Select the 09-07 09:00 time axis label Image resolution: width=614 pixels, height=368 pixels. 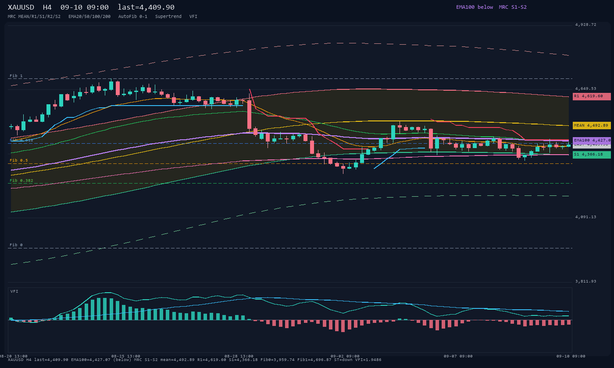click(458, 356)
